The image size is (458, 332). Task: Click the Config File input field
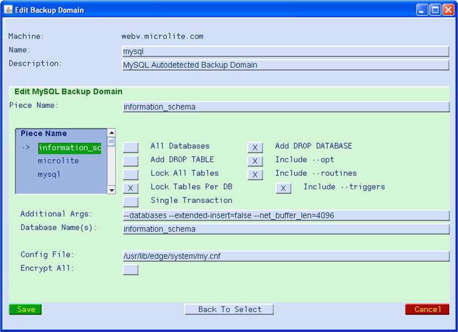click(x=286, y=256)
